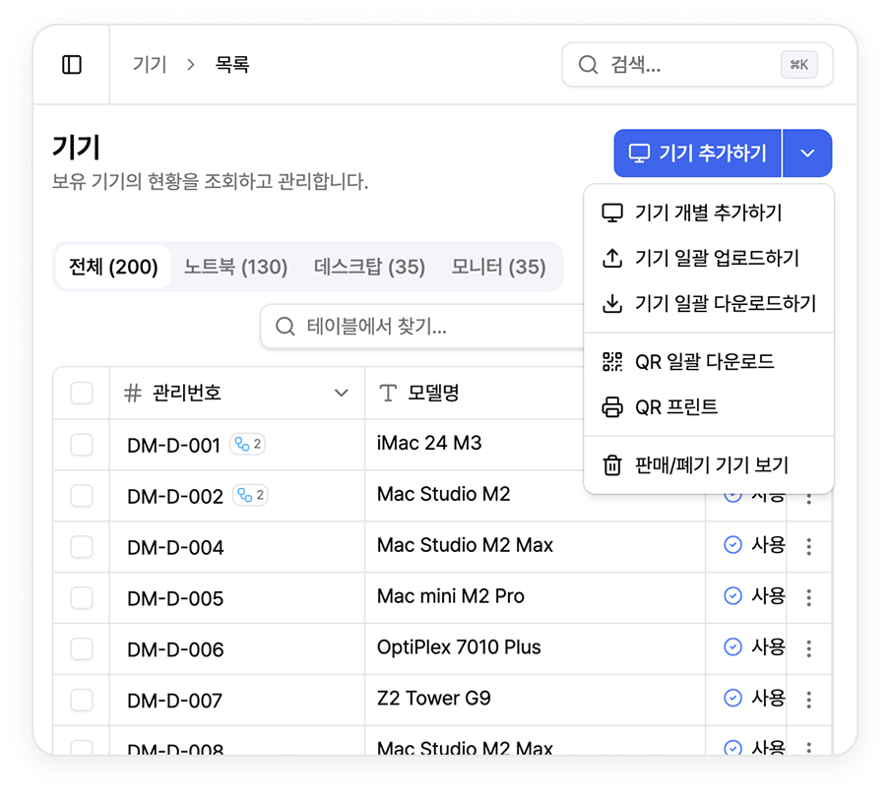Check the DM-D-004 row checkbox
Viewport: 891px width, 796px height.
coord(82,547)
